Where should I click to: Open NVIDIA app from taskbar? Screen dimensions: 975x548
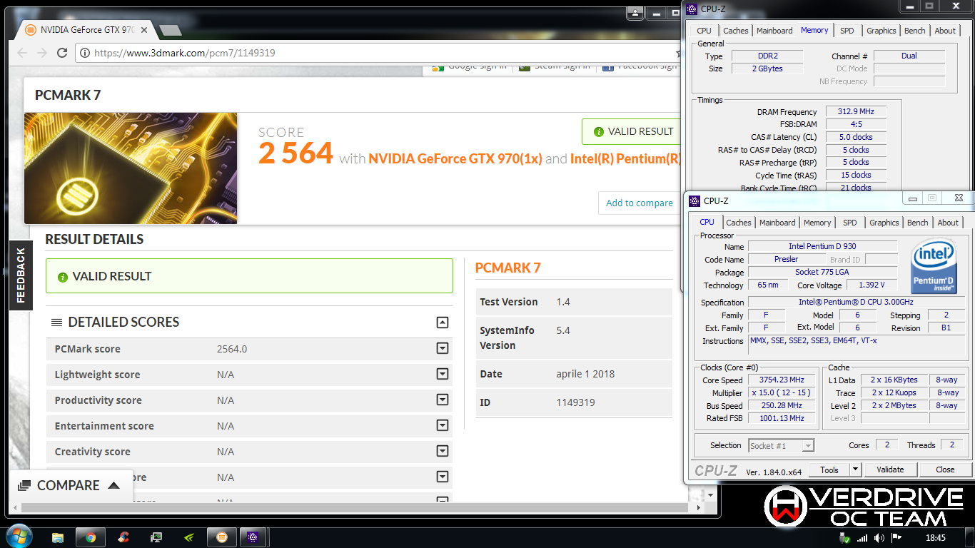click(188, 537)
